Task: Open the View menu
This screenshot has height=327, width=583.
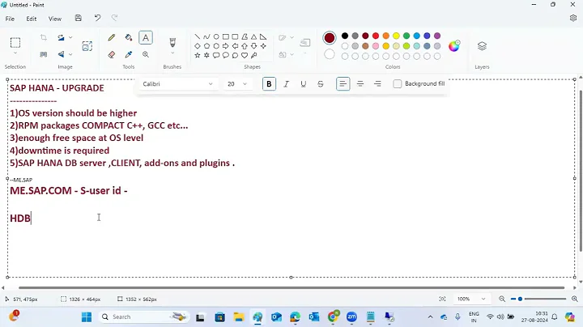Action: pyautogui.click(x=55, y=19)
